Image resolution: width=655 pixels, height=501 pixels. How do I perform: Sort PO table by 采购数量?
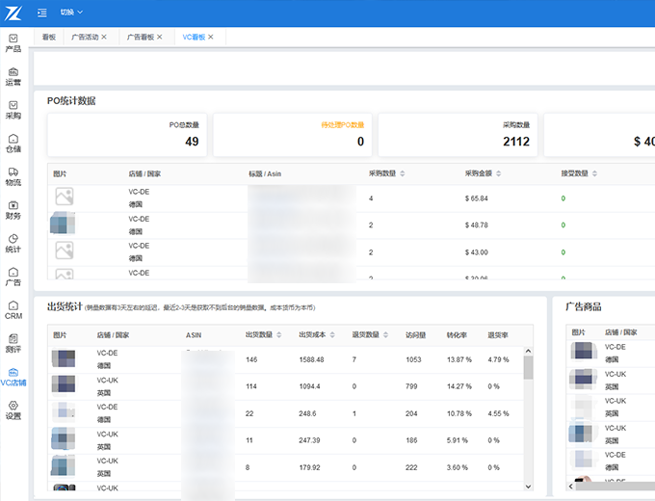pos(402,173)
